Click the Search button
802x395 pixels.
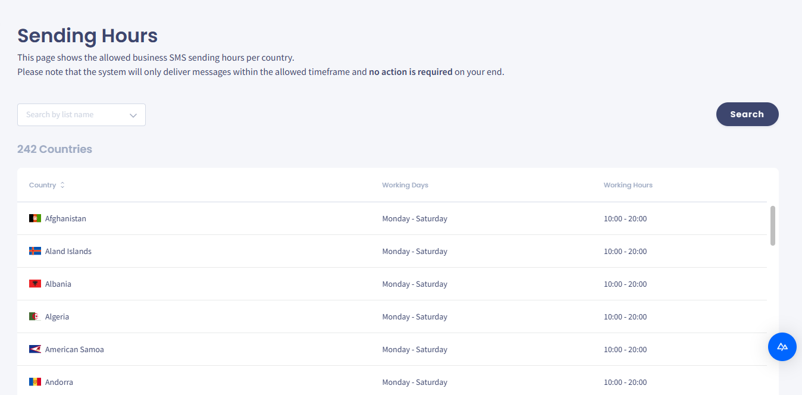(747, 114)
